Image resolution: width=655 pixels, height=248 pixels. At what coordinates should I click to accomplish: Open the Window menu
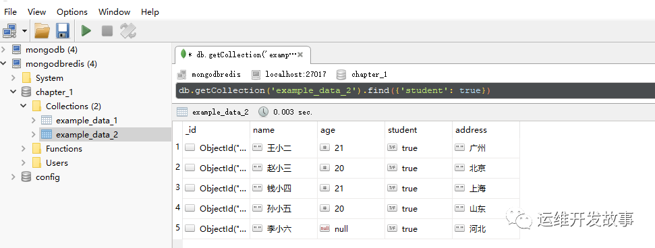pos(115,12)
